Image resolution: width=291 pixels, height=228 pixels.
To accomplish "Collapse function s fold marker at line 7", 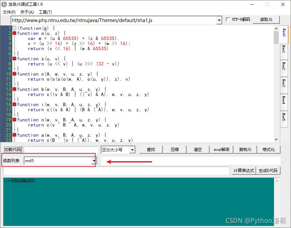I will [x=14, y=59].
